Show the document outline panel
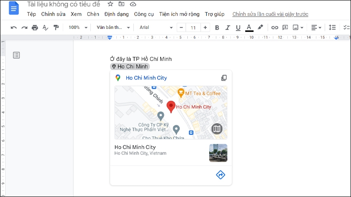The image size is (351, 197). coord(16,55)
